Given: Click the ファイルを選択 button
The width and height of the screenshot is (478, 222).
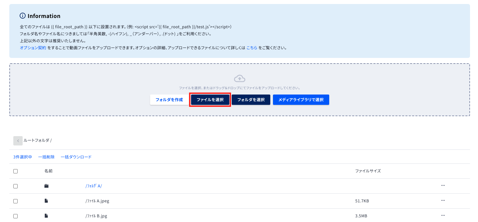Looking at the screenshot, I should click(x=210, y=100).
